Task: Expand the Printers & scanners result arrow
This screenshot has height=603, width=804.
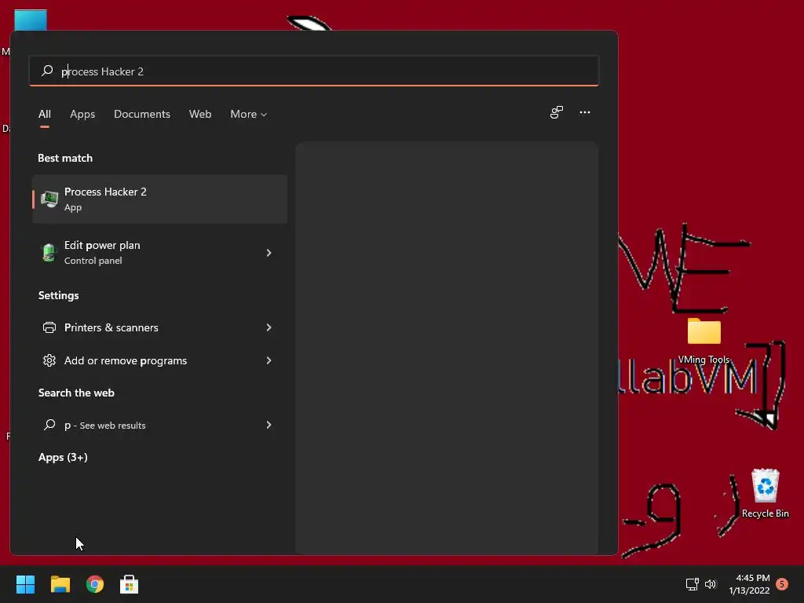Action: pyautogui.click(x=269, y=327)
